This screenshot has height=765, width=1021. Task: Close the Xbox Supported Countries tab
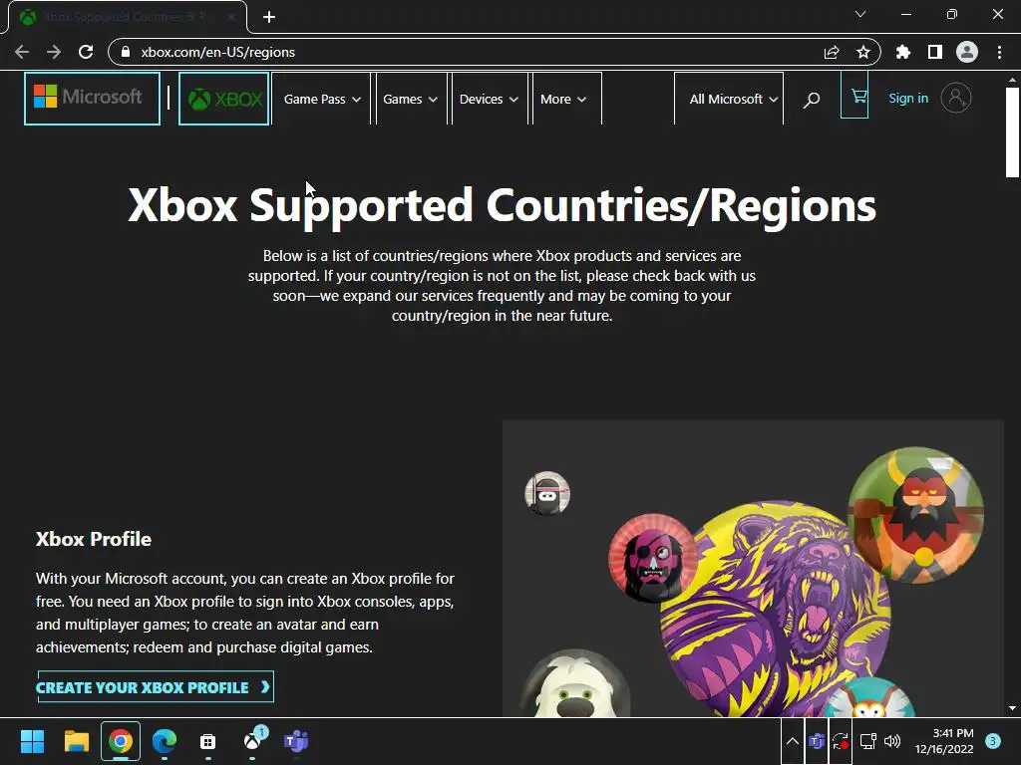231,17
